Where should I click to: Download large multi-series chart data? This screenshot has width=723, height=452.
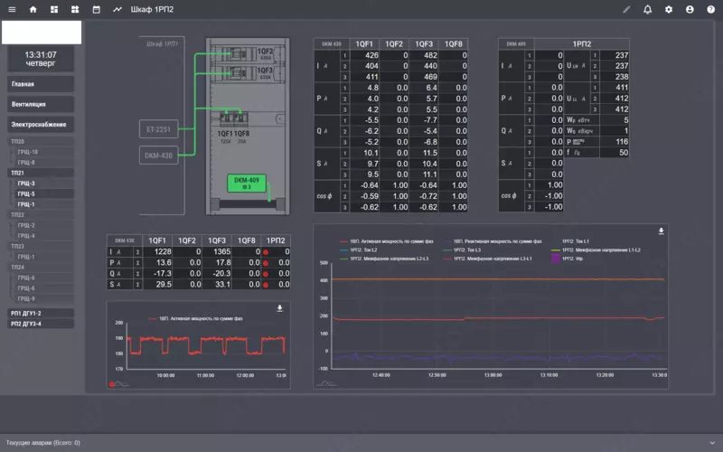pos(661,231)
